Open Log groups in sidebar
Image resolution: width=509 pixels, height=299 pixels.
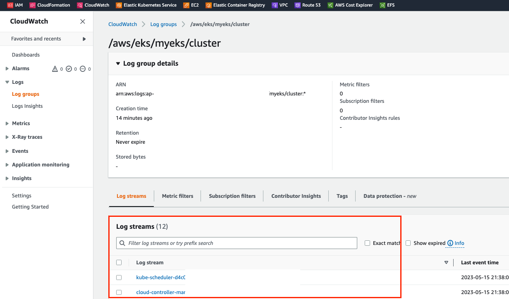pyautogui.click(x=26, y=94)
